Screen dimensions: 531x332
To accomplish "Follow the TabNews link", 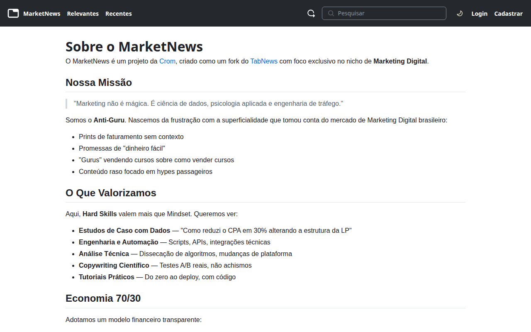I will point(264,61).
